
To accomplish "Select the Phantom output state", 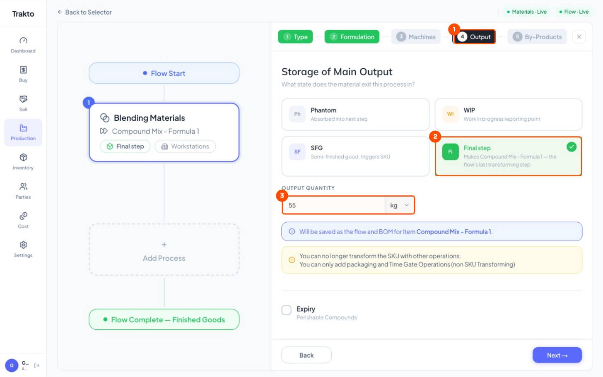I will [x=355, y=115].
